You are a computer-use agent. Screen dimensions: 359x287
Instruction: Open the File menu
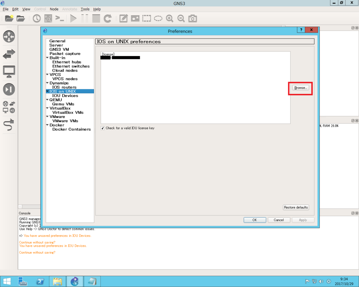click(6, 9)
